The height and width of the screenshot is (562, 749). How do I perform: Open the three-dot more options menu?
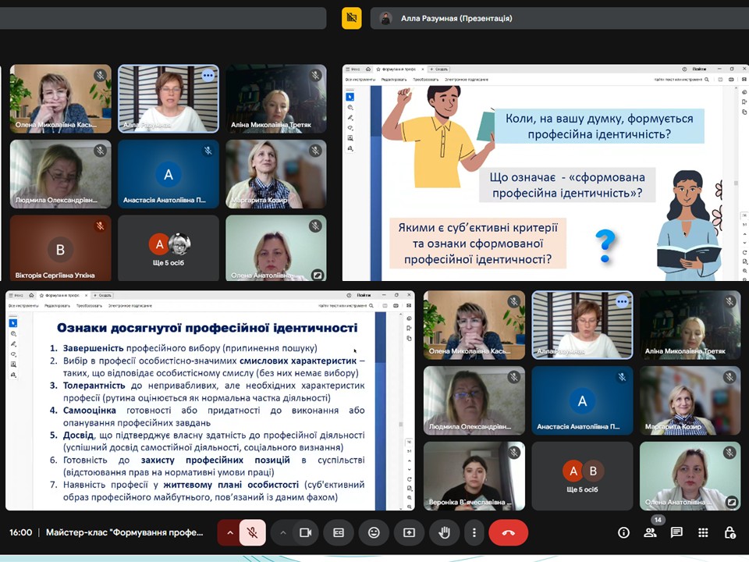pyautogui.click(x=474, y=532)
